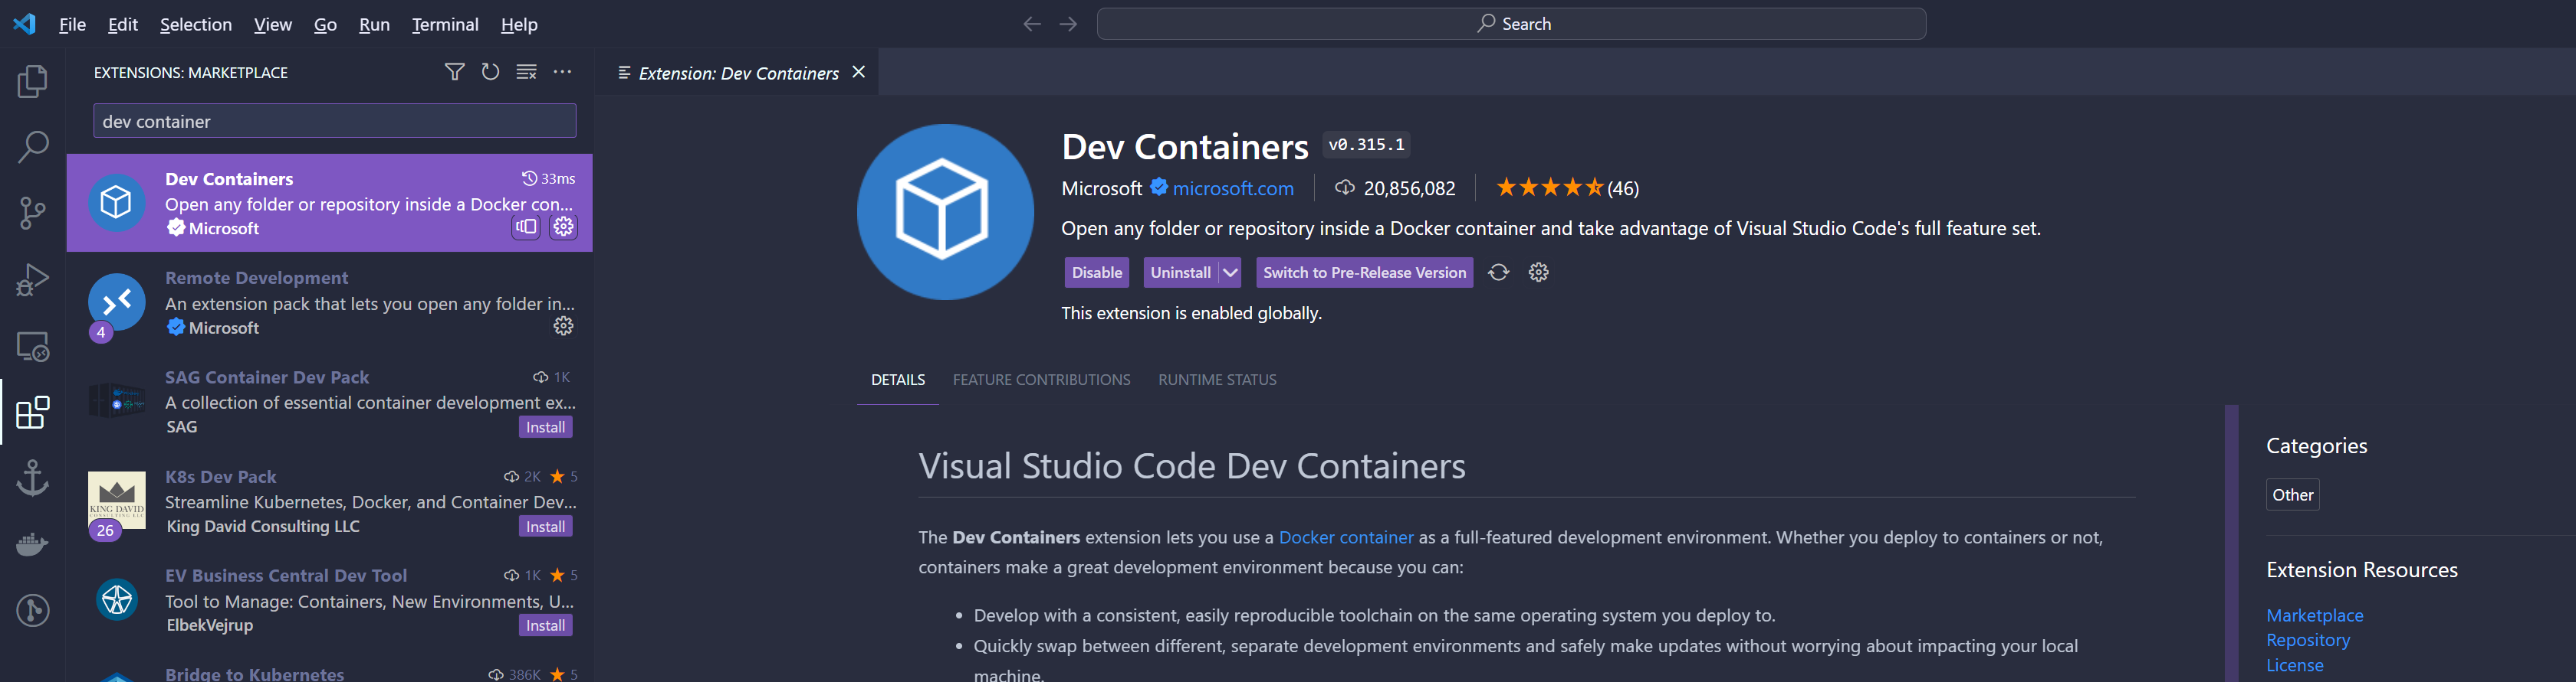Open Views and More Actions ellipsis
Image resolution: width=2576 pixels, height=682 pixels.
(x=563, y=72)
